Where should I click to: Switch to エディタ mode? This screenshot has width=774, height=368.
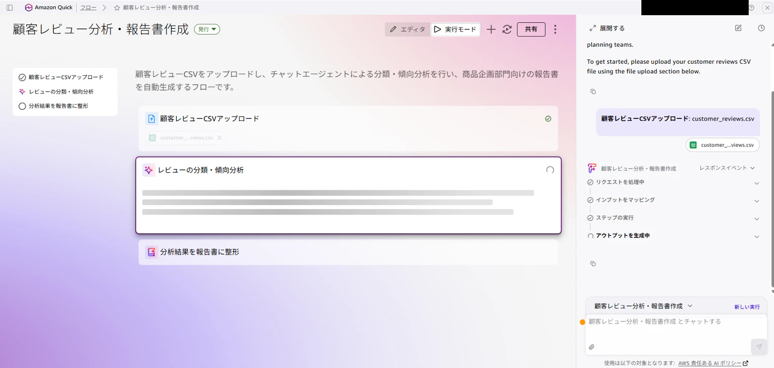coord(408,29)
